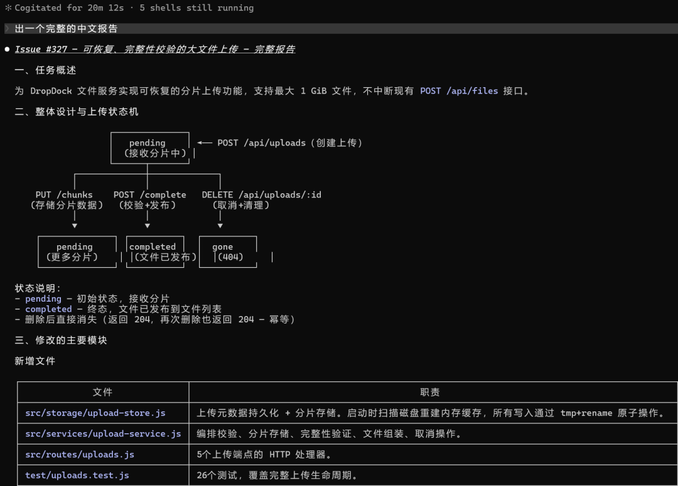Click the file path src/storage/upload-store.js
The width and height of the screenshot is (678, 486).
coord(95,413)
